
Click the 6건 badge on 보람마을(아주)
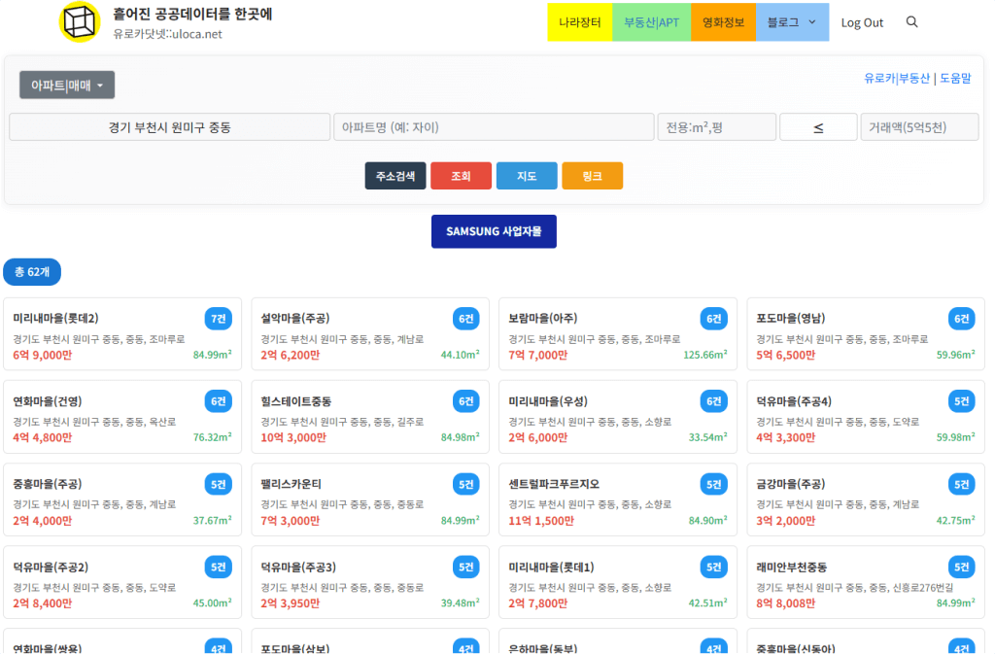point(714,319)
